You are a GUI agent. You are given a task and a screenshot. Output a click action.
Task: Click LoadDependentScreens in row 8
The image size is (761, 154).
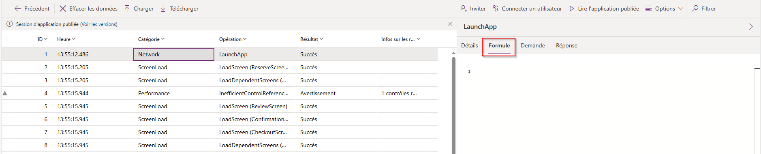(x=252, y=145)
